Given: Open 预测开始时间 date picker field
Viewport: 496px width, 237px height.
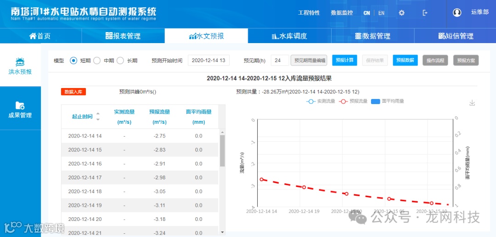Looking at the screenshot, I should click(209, 60).
